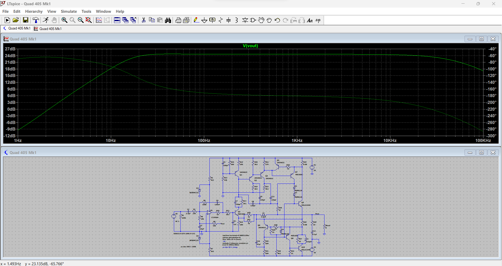Halt the simulation with the hand icon
Screen dimensions: 502x266
click(x=54, y=20)
